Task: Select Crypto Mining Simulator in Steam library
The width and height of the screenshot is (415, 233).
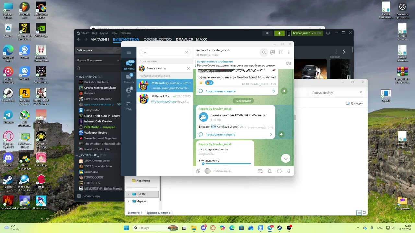Action: pyautogui.click(x=100, y=88)
